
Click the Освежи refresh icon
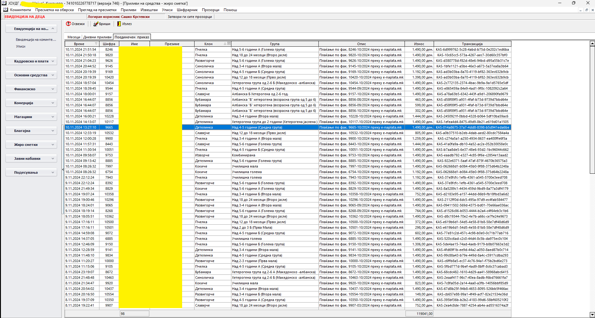[68, 24]
